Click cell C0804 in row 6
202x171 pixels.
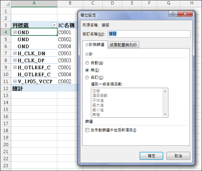(x=68, y=46)
